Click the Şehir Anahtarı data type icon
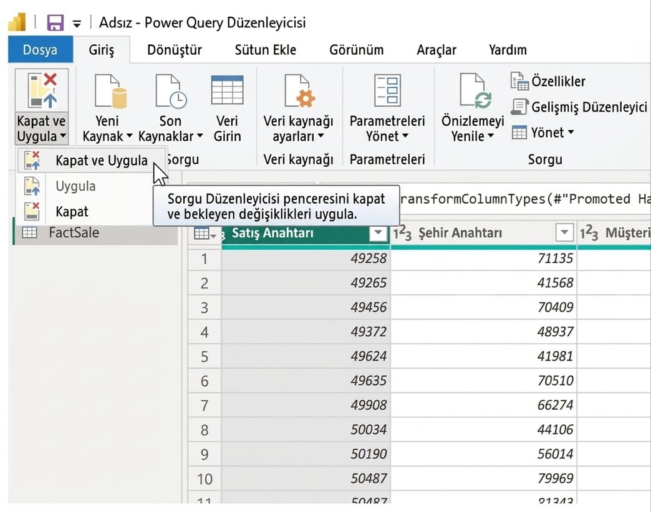 coord(402,233)
